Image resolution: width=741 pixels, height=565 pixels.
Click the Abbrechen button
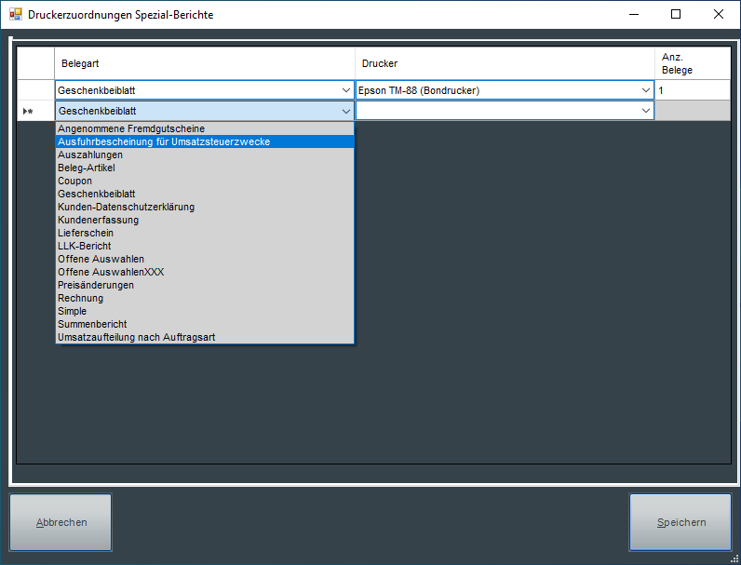(x=61, y=522)
